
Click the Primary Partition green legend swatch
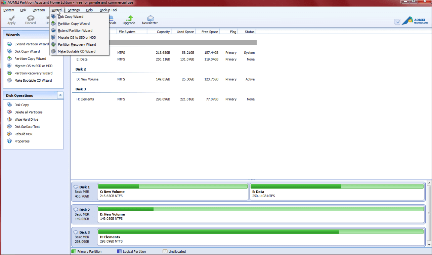point(74,251)
